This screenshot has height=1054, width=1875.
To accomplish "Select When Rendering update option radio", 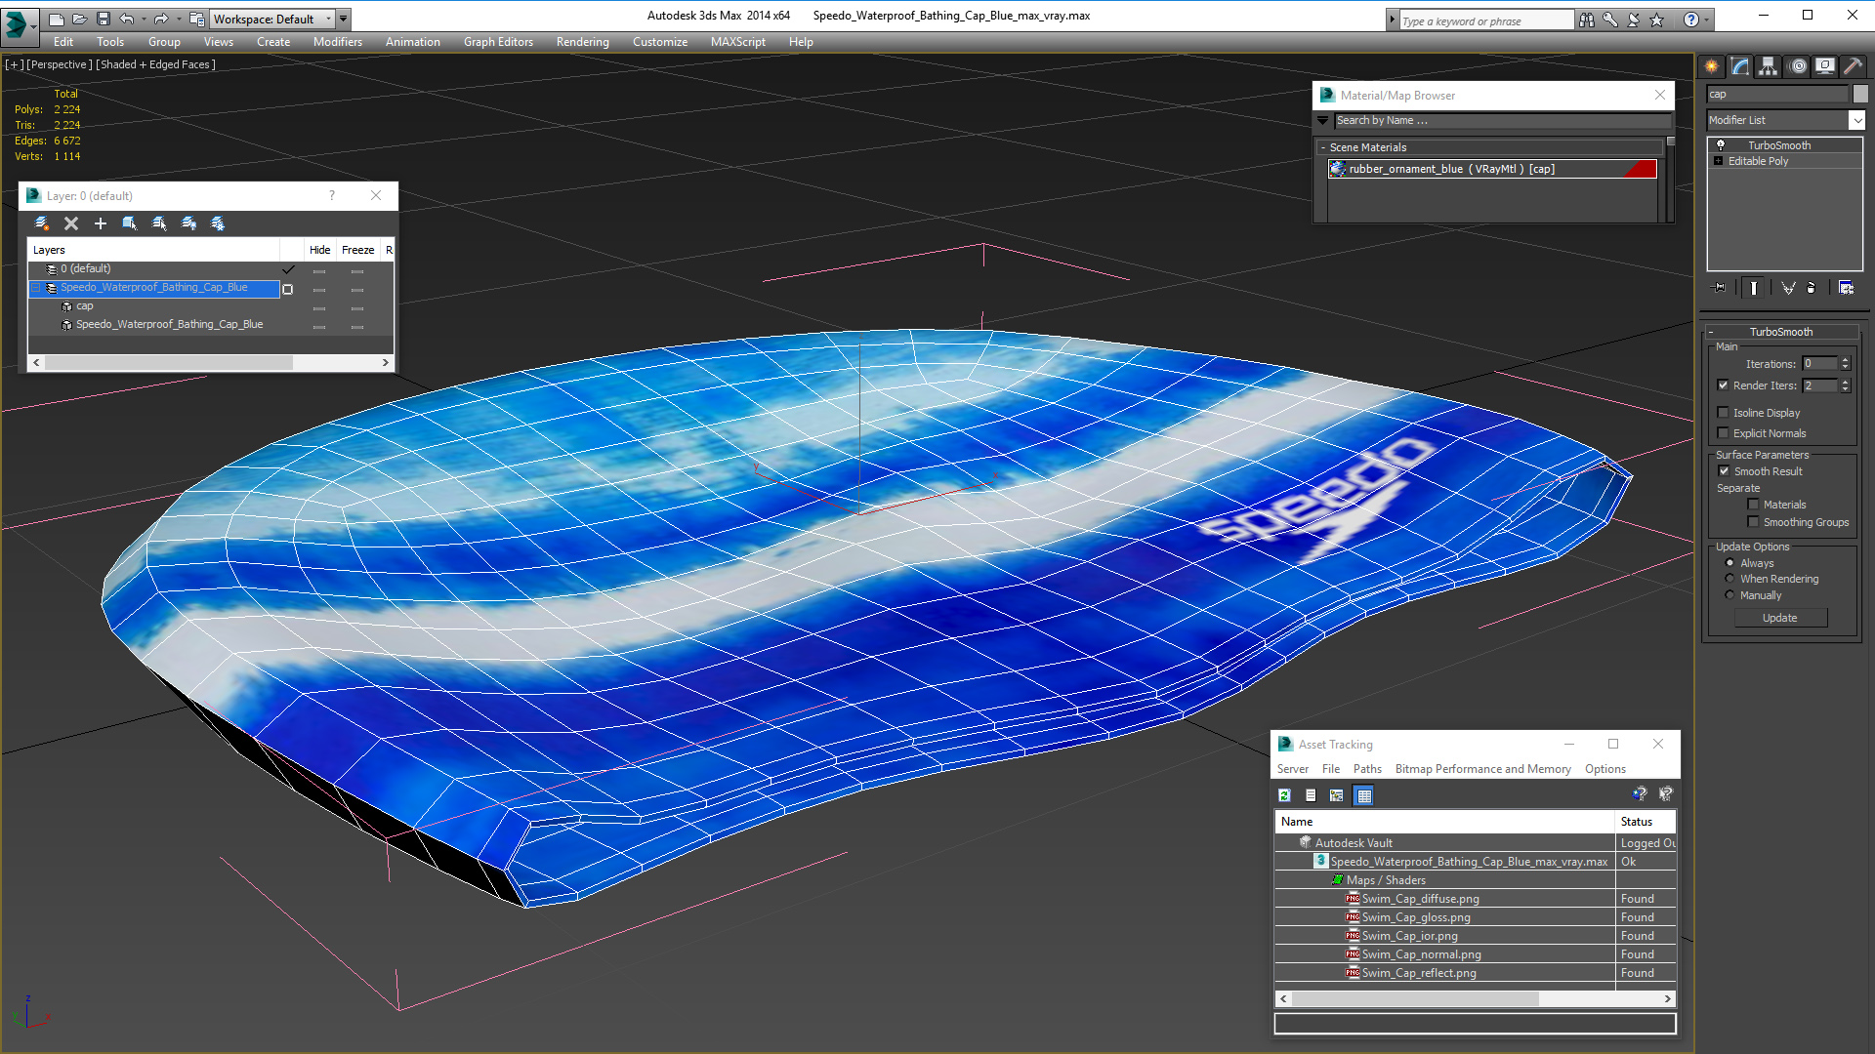I will (1730, 579).
